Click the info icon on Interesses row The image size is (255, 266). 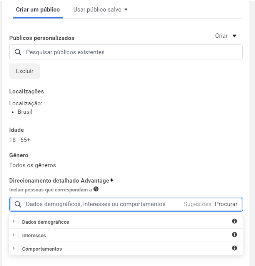pyautogui.click(x=235, y=234)
